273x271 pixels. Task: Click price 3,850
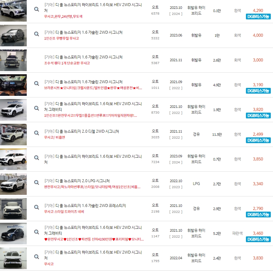[258, 159]
